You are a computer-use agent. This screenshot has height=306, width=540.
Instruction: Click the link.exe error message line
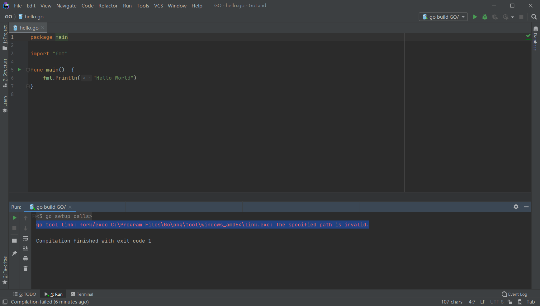[202, 225]
